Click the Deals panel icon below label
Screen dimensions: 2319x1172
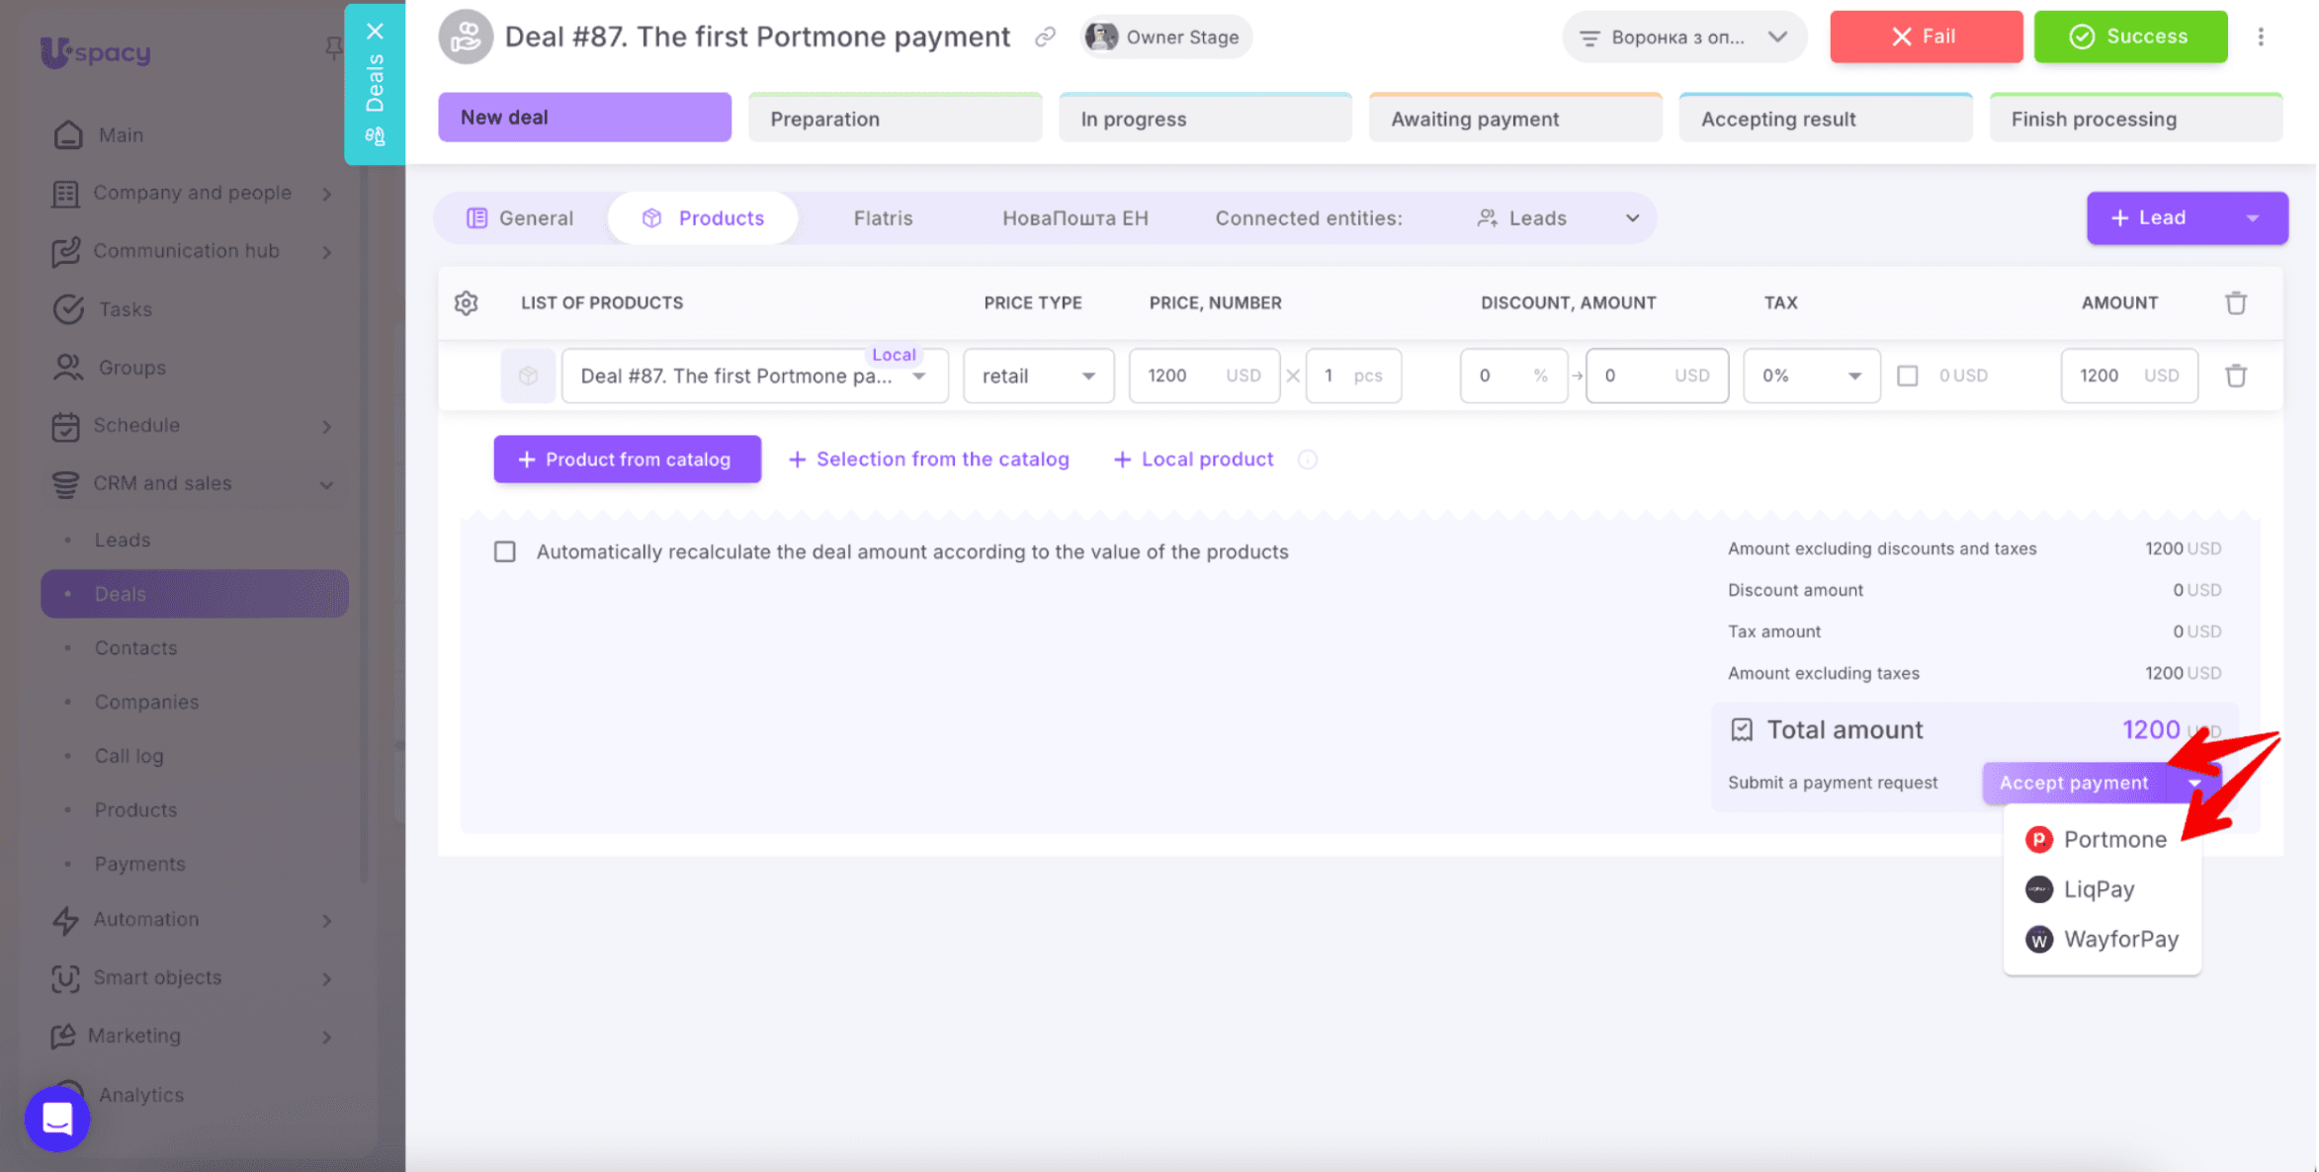tap(375, 136)
